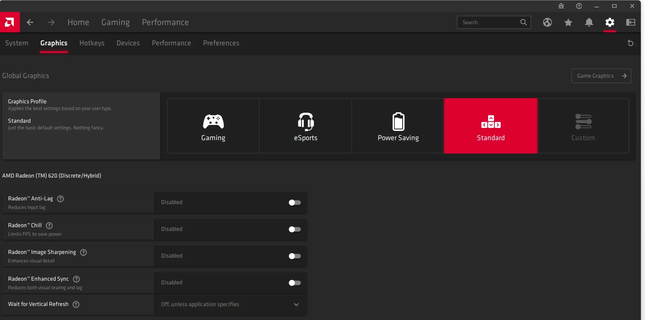Switch to the Performance settings tab
645x320 pixels.
coord(172,43)
